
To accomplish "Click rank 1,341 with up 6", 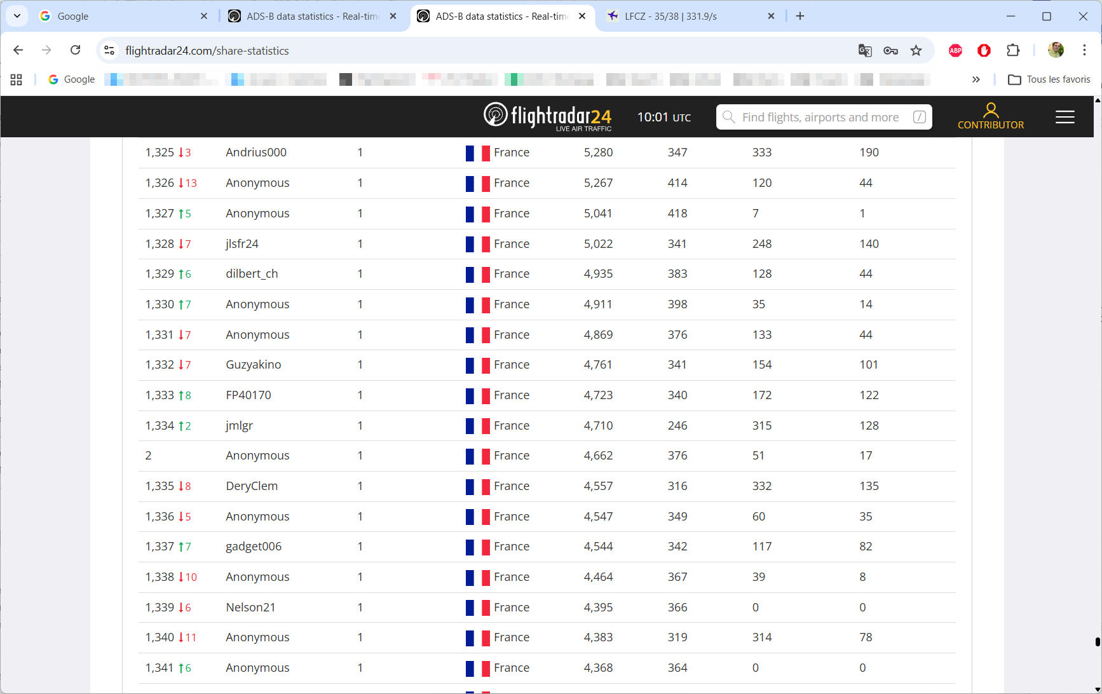I will 168,668.
